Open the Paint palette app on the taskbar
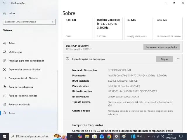The image size is (187, 140). click(x=124, y=136)
